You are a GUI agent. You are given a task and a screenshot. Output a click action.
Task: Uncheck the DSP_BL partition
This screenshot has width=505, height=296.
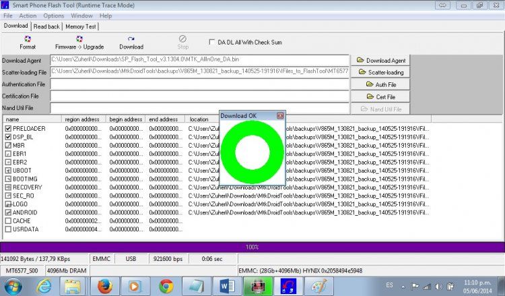pyautogui.click(x=8, y=137)
